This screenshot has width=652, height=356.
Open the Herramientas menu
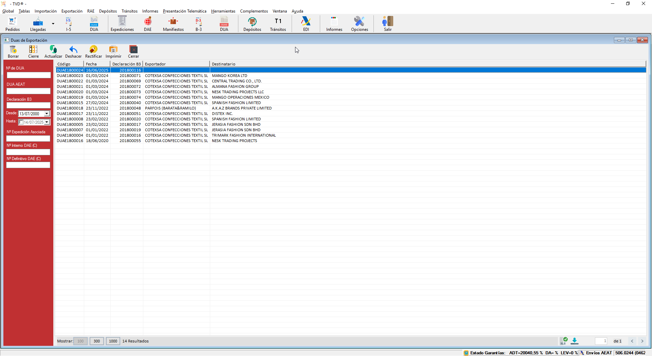(x=223, y=11)
